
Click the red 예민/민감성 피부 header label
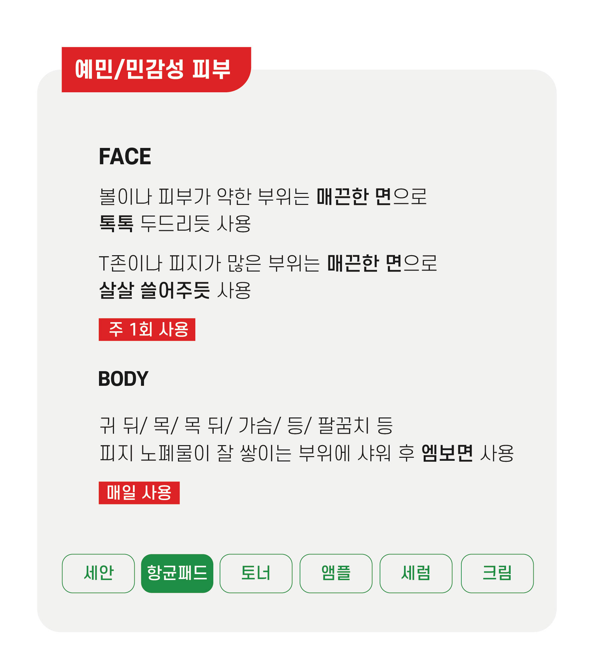click(x=153, y=69)
